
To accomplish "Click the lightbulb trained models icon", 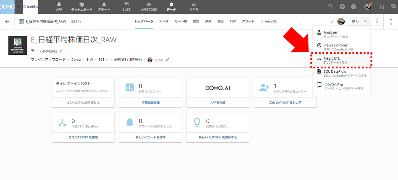I will (x=197, y=122).
